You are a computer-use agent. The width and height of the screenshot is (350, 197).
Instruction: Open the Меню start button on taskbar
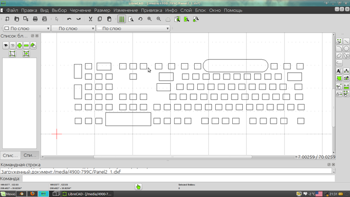pos(8,194)
